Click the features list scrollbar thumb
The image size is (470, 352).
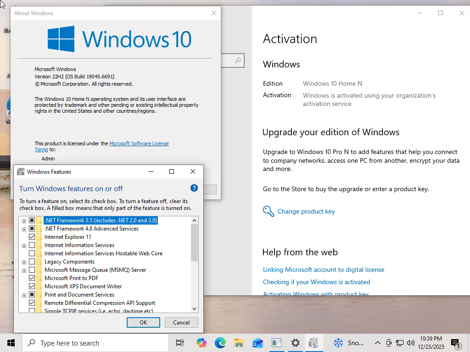click(x=194, y=242)
